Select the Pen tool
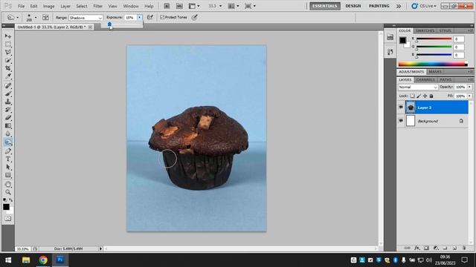 pos(8,151)
